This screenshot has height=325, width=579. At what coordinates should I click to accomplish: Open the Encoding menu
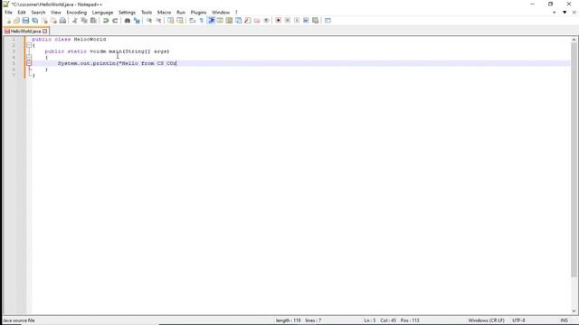76,13
